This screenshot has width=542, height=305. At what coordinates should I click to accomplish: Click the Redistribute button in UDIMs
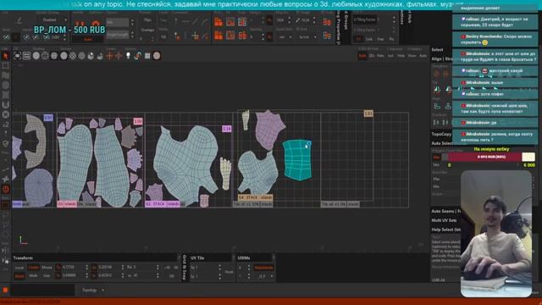(263, 268)
